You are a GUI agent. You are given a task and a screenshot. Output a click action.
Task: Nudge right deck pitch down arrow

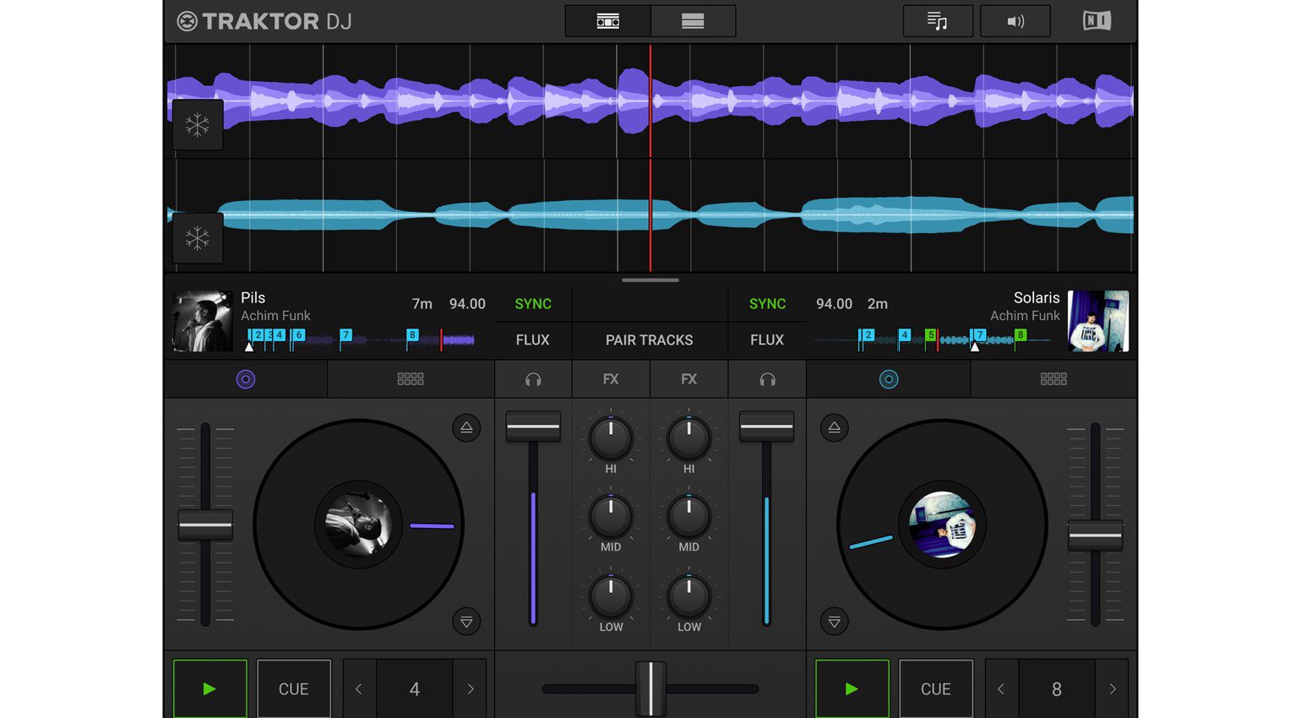835,622
